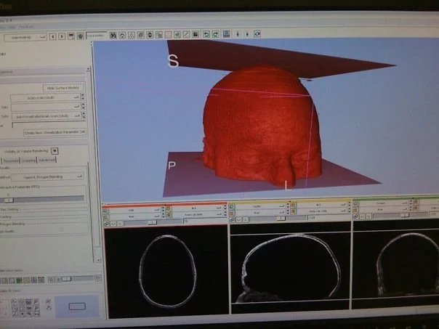Open the Models module sphere icon
This screenshot has height=329, width=439.
150,35
